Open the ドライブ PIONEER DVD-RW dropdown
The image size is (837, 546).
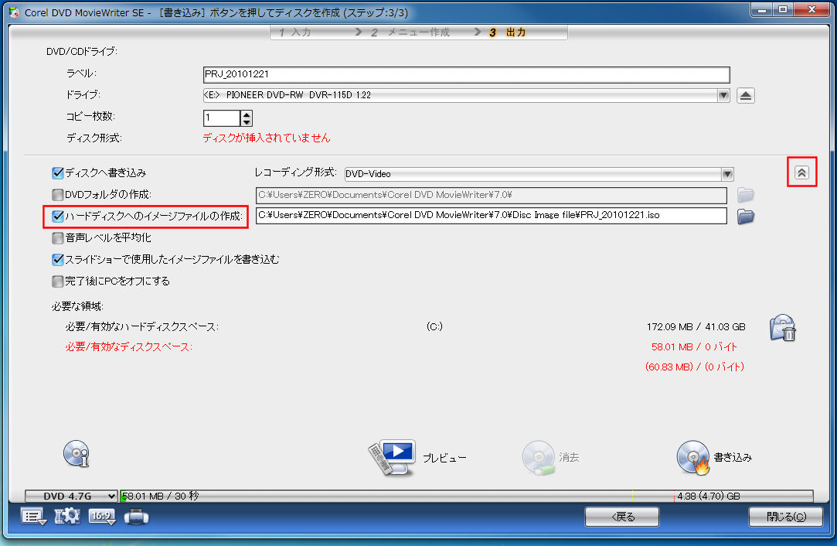[723, 96]
